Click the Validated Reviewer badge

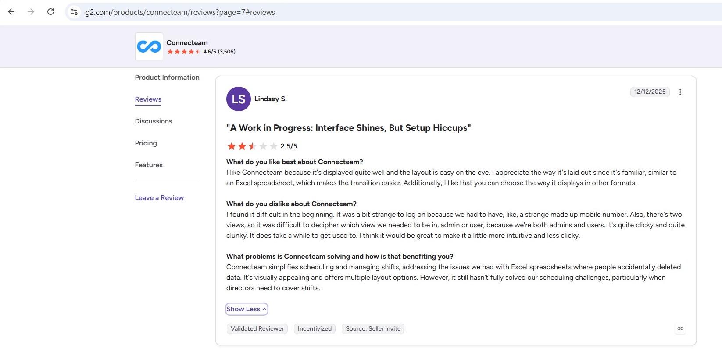(x=257, y=329)
